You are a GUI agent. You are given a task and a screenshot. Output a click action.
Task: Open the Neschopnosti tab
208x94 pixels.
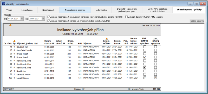[x=48, y=10]
